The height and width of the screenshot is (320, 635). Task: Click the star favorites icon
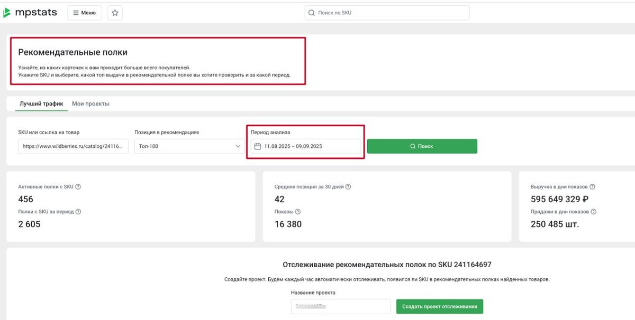[115, 13]
